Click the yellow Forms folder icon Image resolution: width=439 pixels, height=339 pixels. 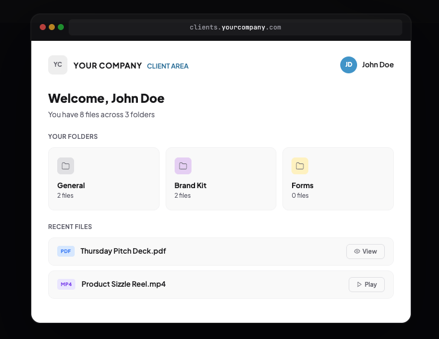pos(300,166)
